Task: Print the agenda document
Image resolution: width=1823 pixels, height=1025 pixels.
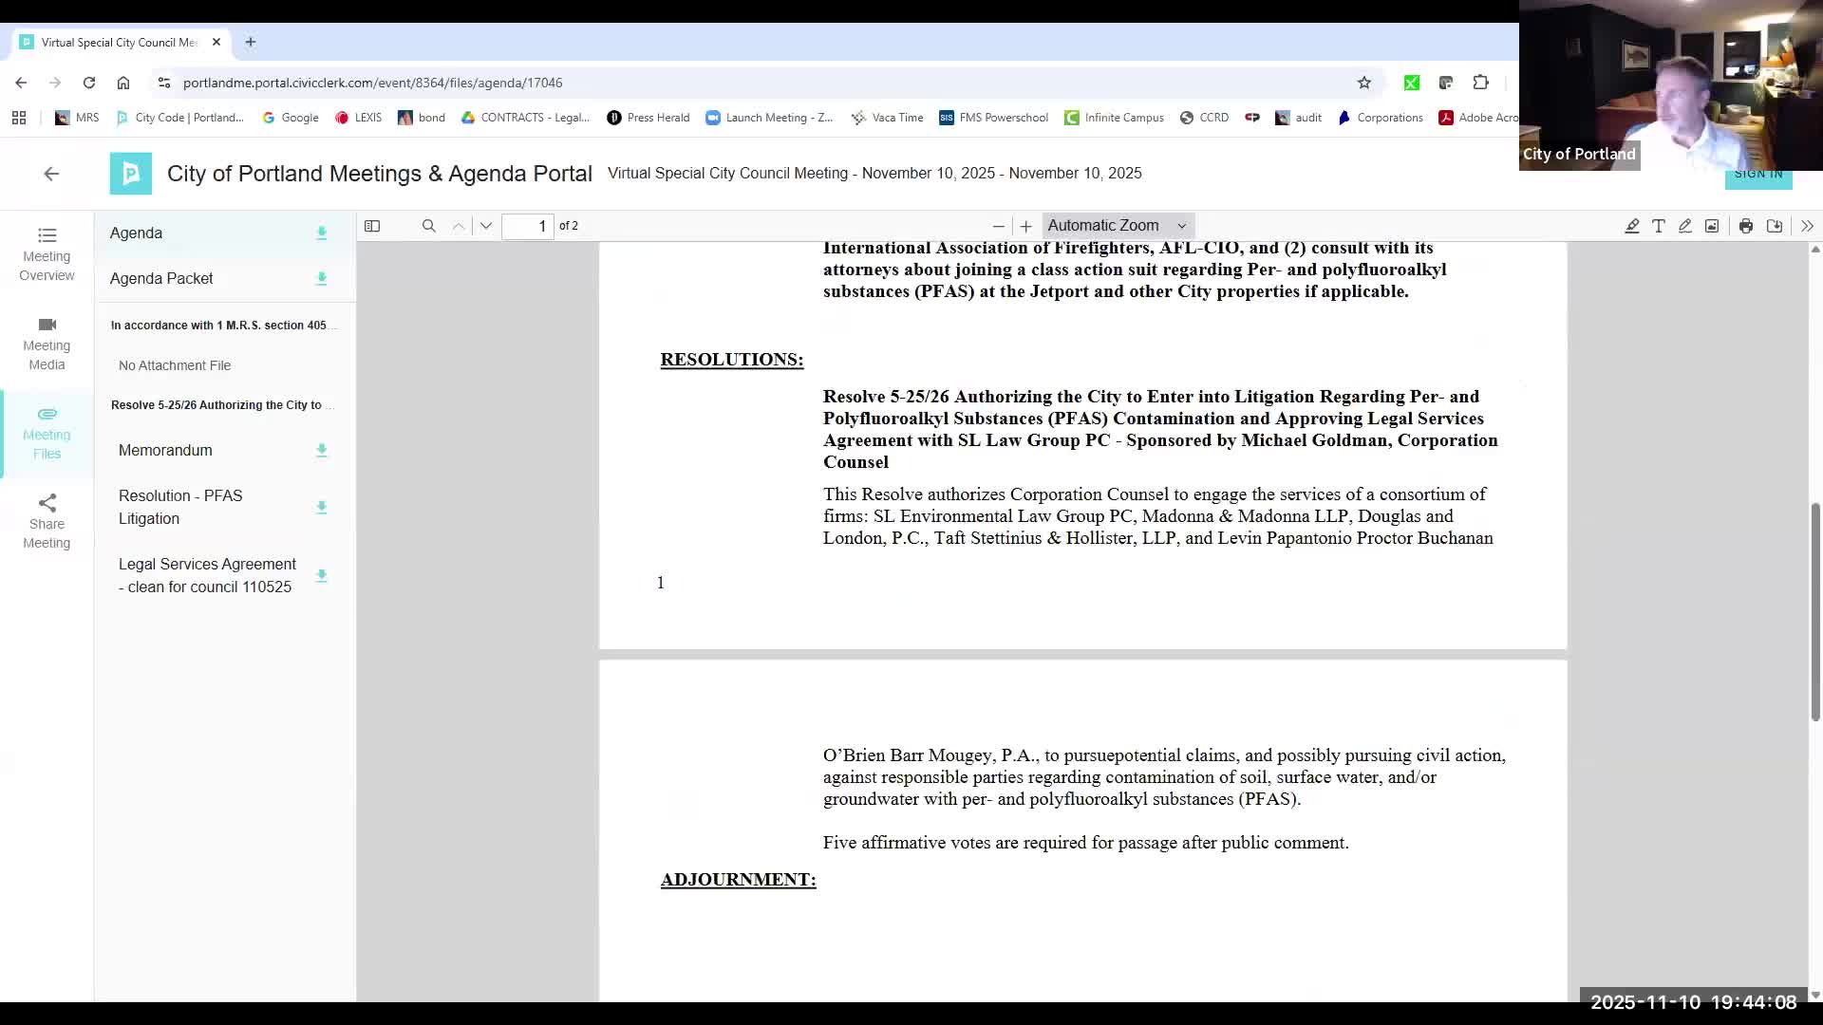Action: (x=1745, y=226)
